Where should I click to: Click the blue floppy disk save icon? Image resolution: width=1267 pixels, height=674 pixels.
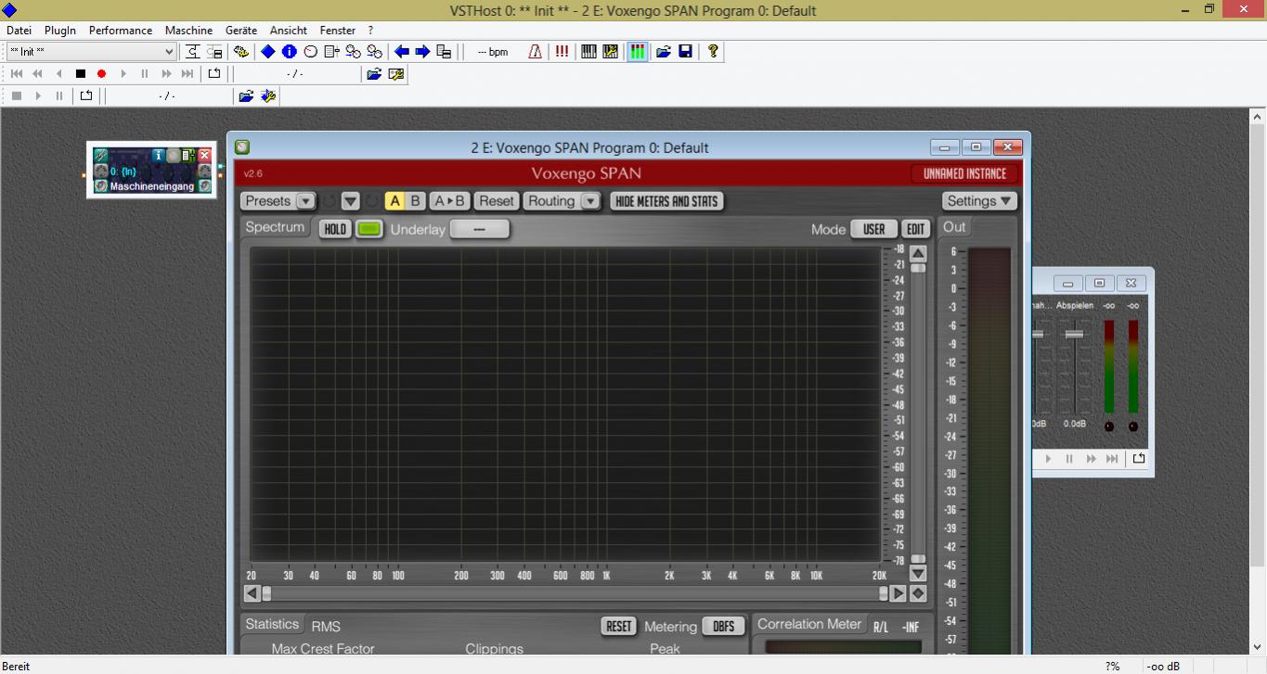point(685,52)
